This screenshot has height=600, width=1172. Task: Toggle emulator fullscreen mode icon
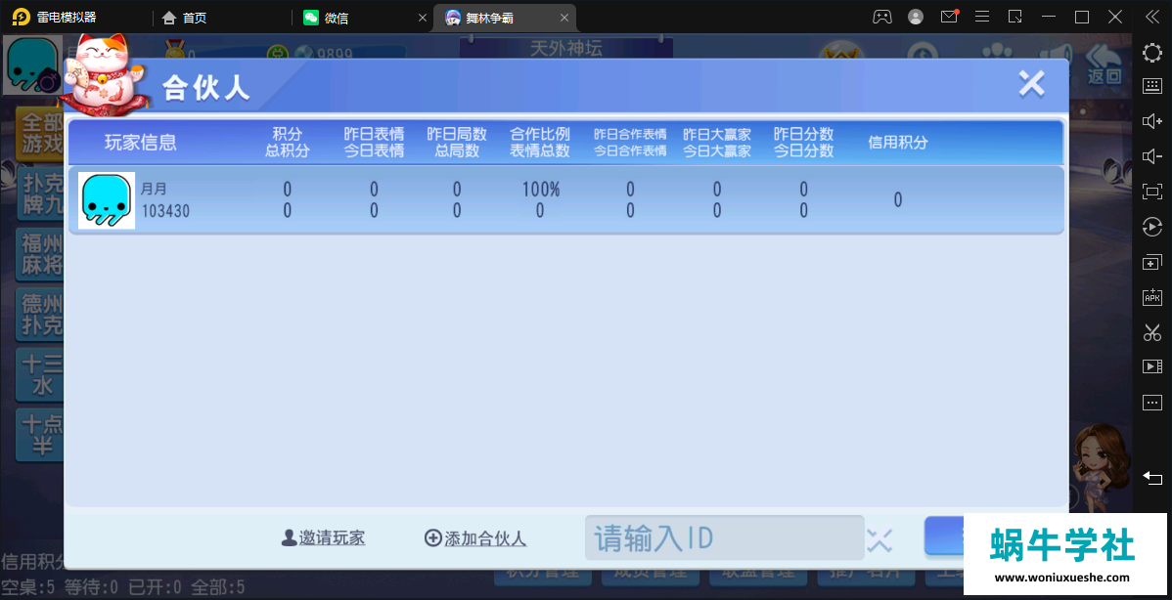point(1152,192)
